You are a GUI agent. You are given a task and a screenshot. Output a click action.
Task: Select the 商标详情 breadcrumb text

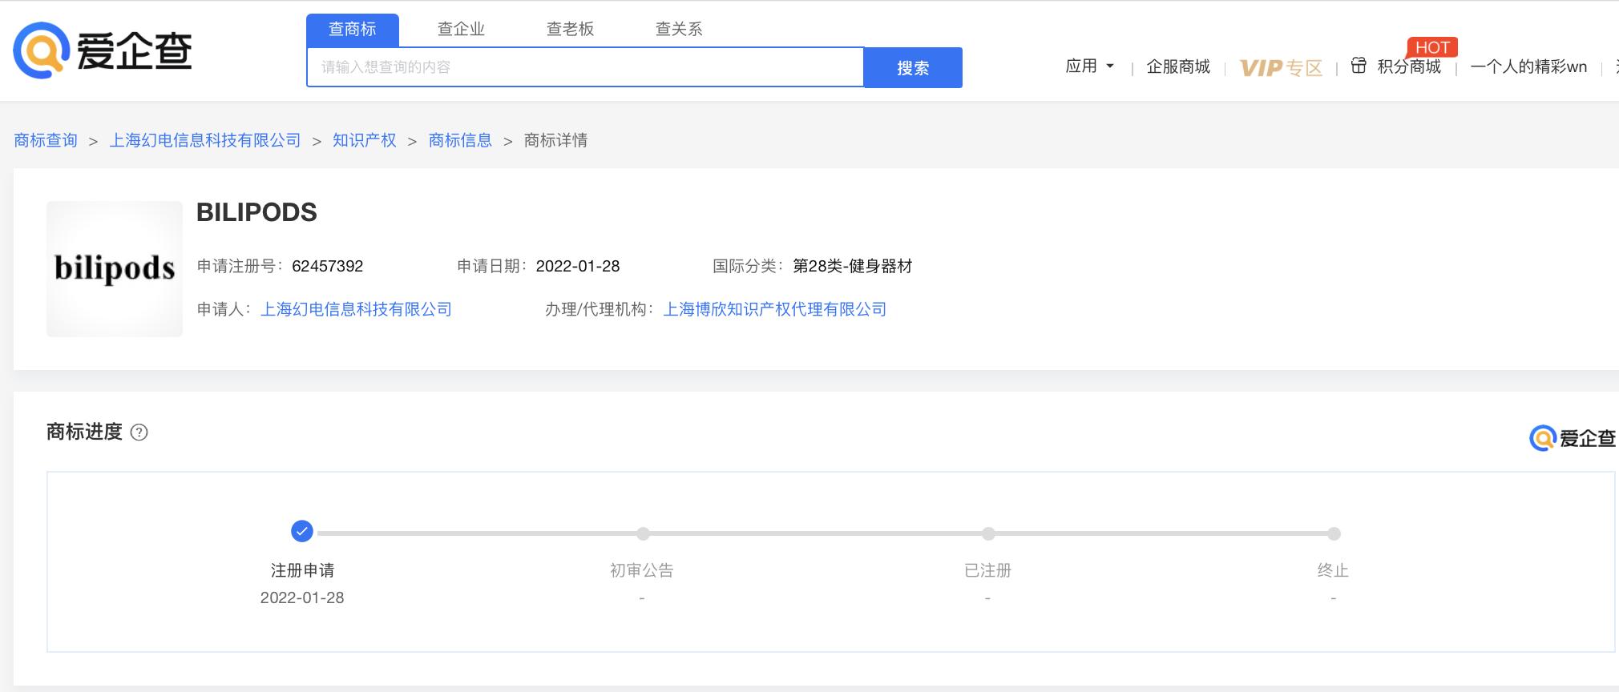pos(555,140)
